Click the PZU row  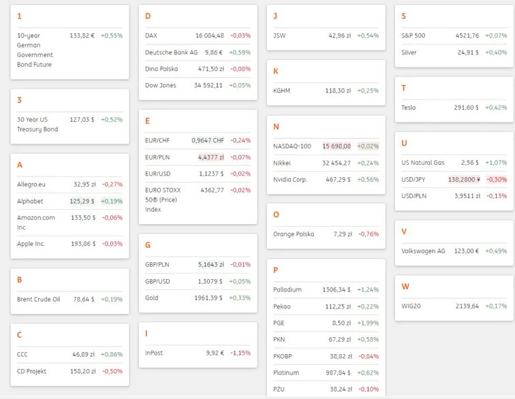point(326,389)
